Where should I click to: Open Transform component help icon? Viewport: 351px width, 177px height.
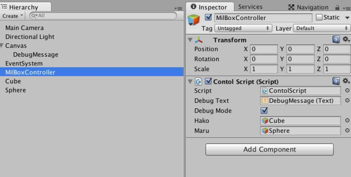point(336,40)
